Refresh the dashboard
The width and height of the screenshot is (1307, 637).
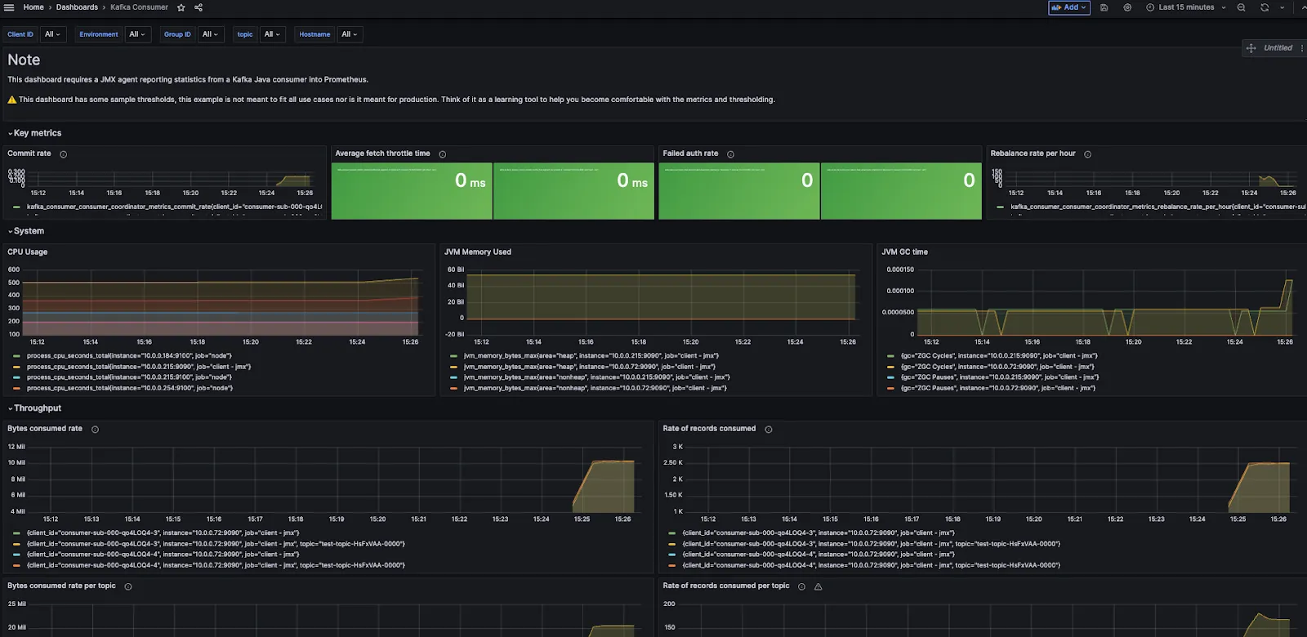1264,7
